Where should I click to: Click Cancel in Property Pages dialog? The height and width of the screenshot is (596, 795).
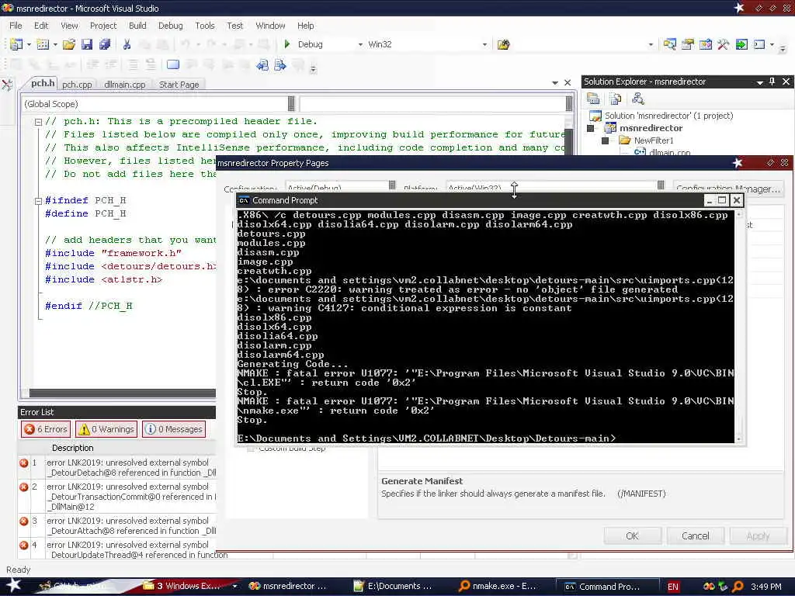tap(695, 535)
